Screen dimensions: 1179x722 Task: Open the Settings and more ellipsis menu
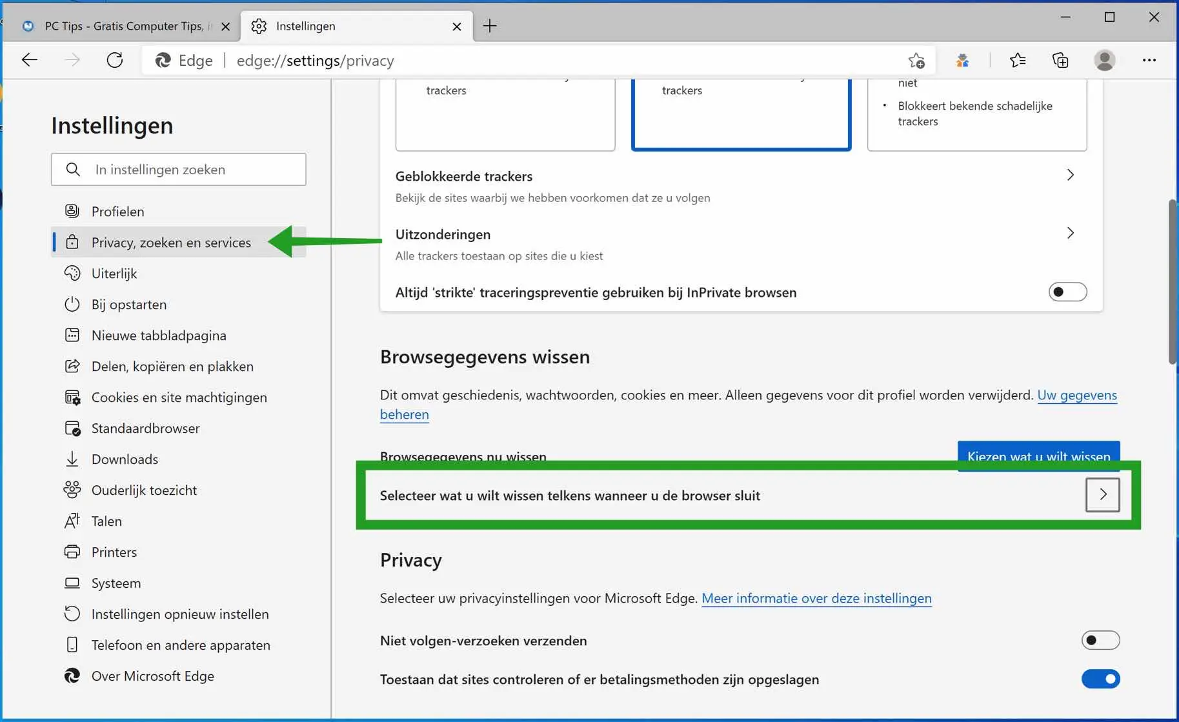(1149, 61)
